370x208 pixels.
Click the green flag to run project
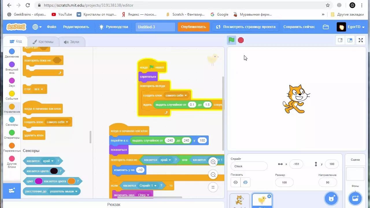(232, 40)
